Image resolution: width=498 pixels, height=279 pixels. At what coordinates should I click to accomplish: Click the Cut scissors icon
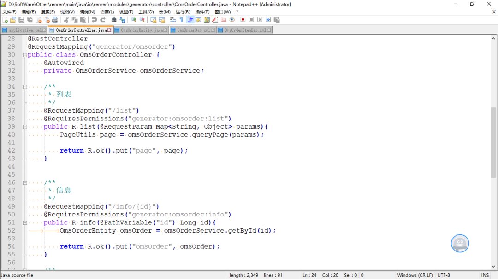[x=66, y=20]
